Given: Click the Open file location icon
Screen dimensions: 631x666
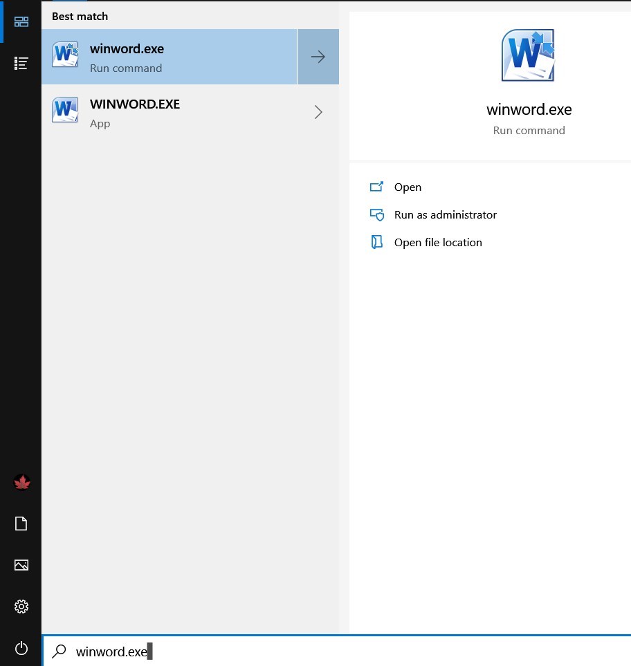Looking at the screenshot, I should (x=376, y=242).
